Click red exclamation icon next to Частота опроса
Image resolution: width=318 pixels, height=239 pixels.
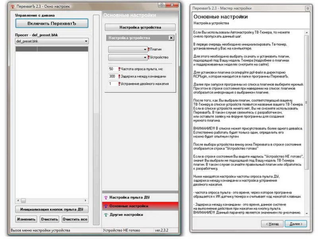119,69
